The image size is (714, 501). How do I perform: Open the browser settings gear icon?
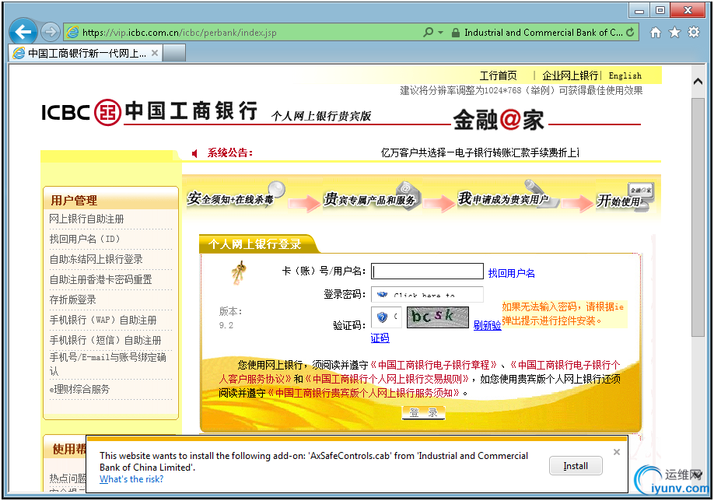[x=692, y=32]
